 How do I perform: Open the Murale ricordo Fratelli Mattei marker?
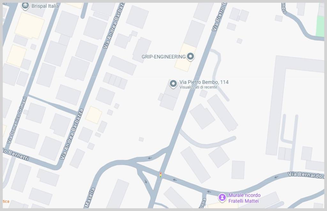coord(222,198)
